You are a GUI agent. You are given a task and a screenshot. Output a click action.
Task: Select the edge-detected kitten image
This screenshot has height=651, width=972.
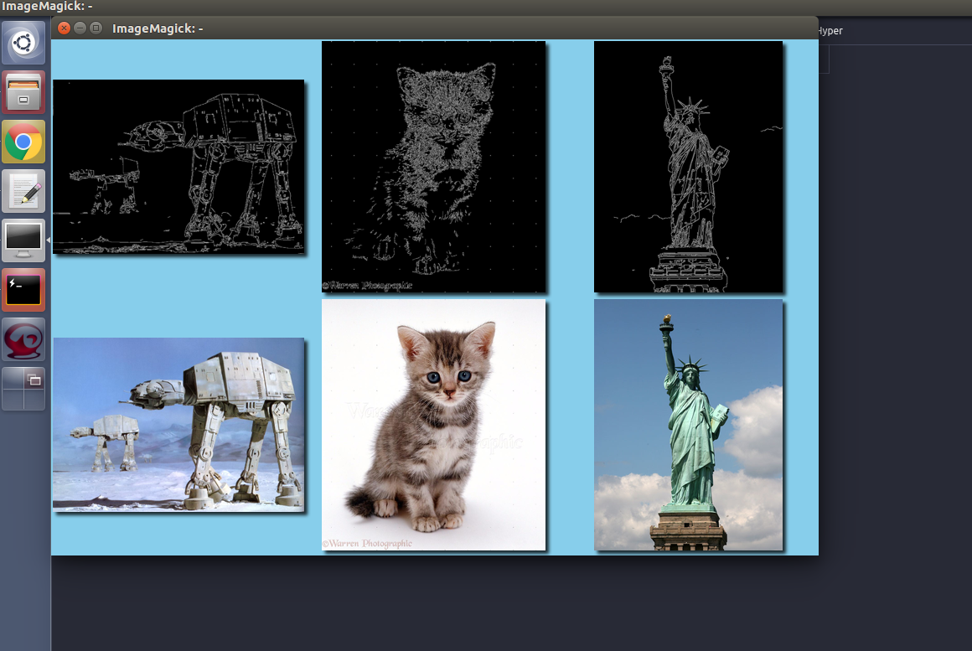pyautogui.click(x=433, y=166)
